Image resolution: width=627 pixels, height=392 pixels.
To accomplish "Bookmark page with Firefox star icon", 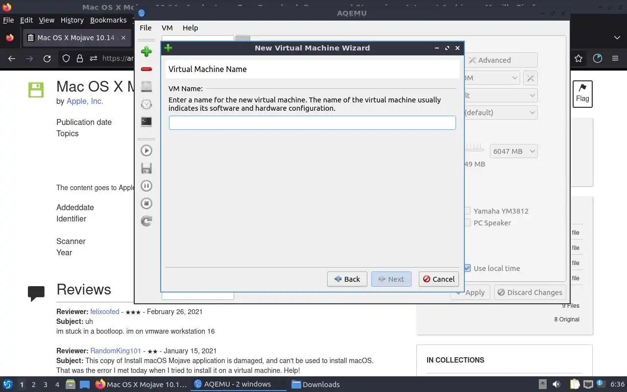I will (579, 58).
